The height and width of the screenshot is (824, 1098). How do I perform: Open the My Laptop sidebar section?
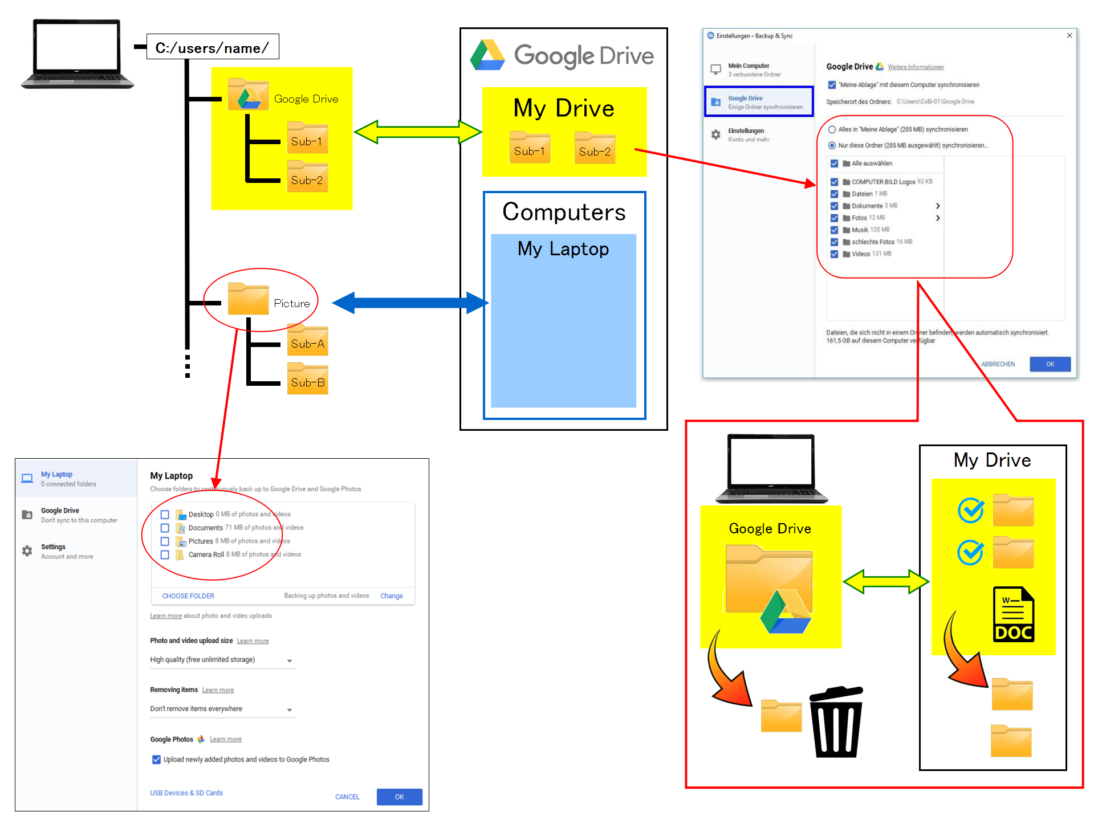76,479
